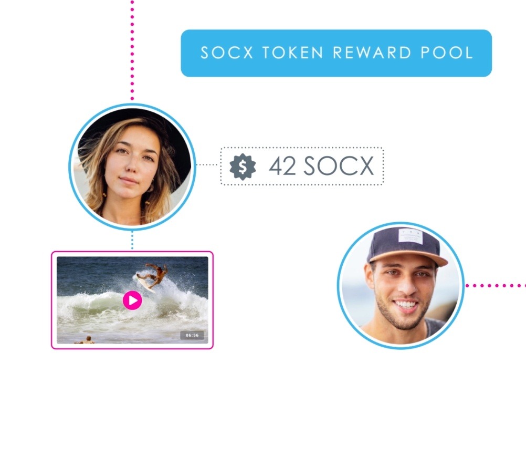526x467 pixels.
Task: Click the SOCX TOKEN REWARD POOL banner
Action: tap(336, 53)
